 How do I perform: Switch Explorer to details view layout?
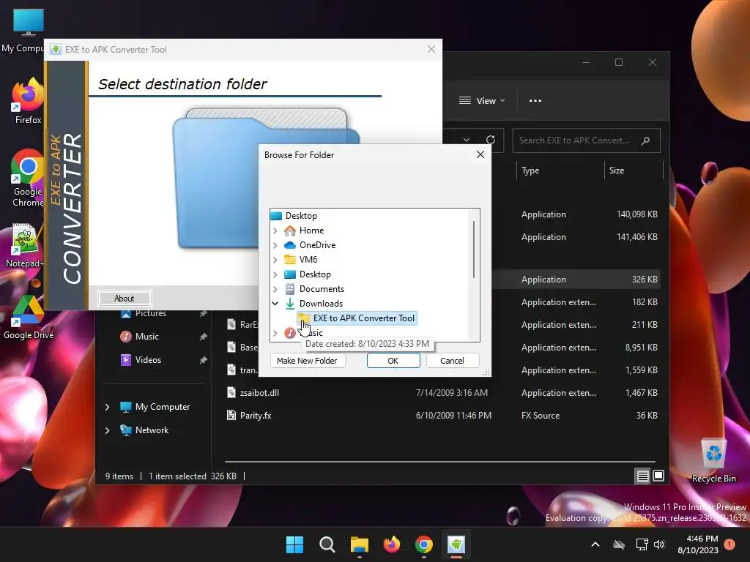[x=642, y=476]
